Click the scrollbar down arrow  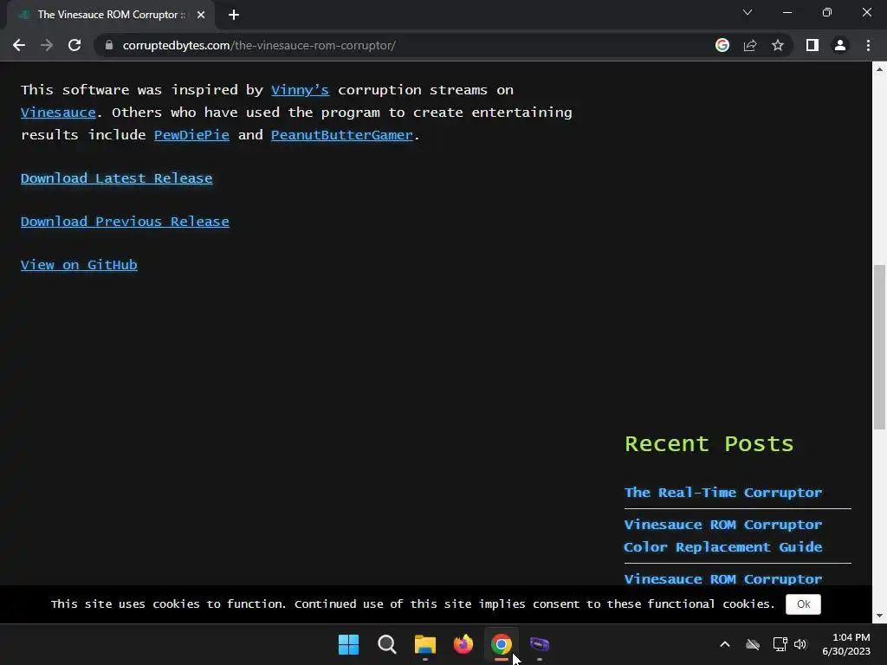tap(879, 616)
